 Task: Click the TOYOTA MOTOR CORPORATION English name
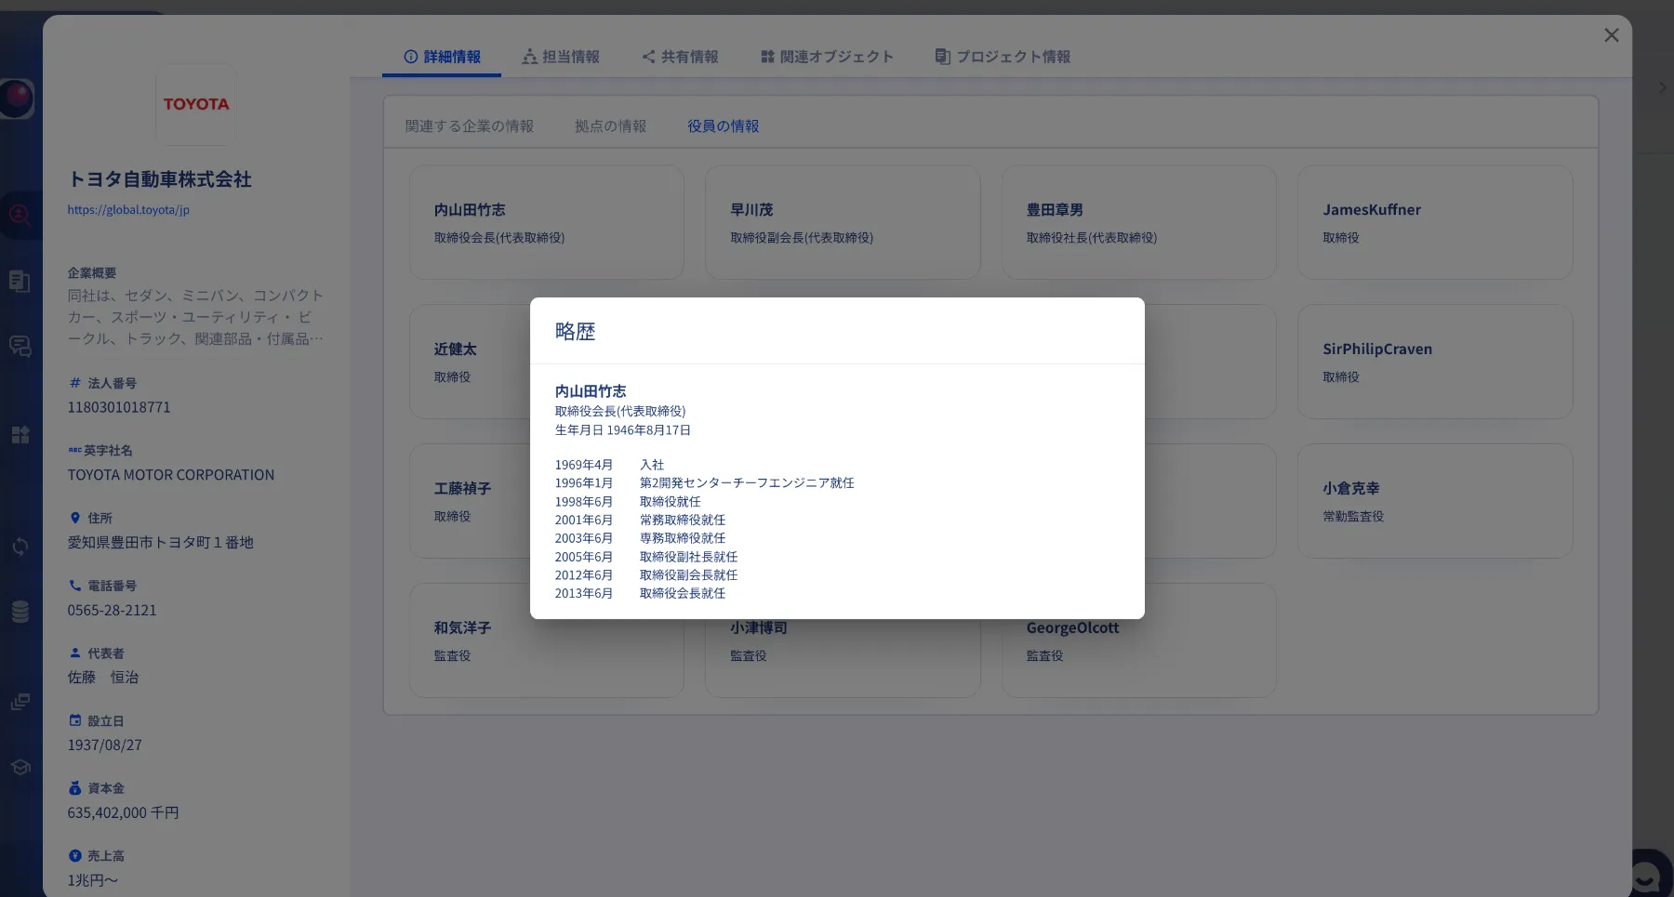171,475
